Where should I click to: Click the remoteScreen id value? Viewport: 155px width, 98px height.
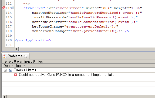click(x=69, y=8)
